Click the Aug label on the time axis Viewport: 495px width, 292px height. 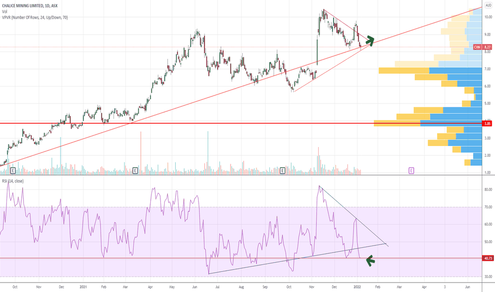tap(241, 287)
